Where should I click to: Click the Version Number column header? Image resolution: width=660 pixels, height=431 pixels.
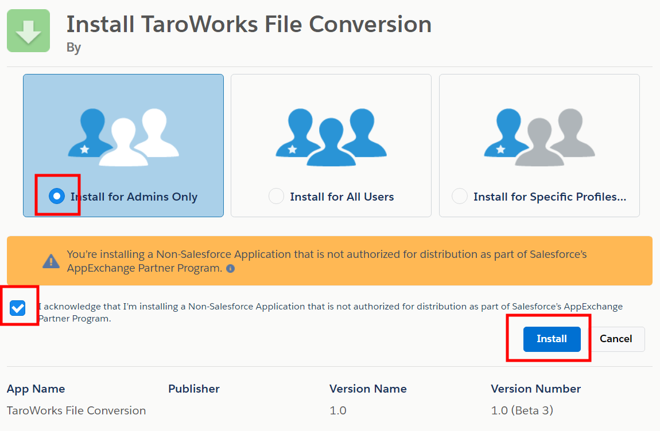[x=535, y=389]
